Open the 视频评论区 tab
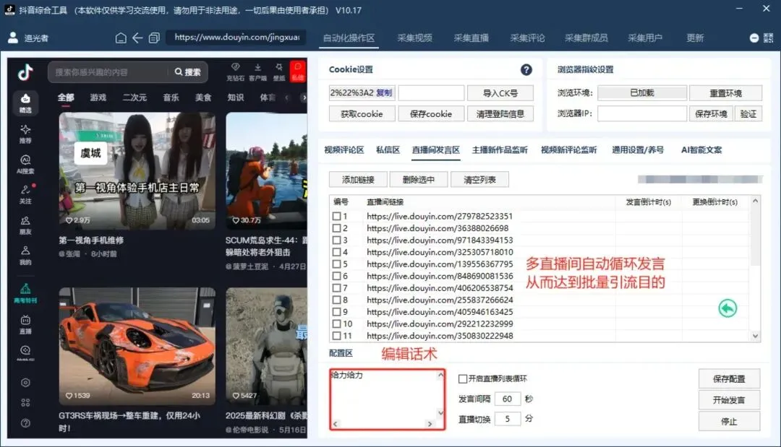 344,150
